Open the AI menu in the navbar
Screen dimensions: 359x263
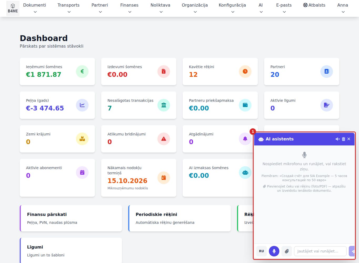click(261, 8)
